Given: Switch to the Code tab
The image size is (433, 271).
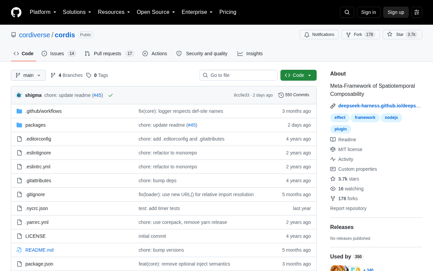Looking at the screenshot, I should 24,54.
